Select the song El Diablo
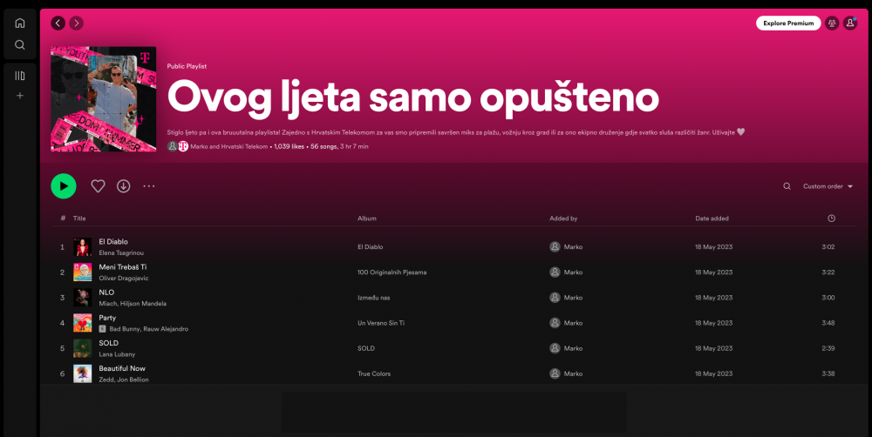Viewport: 872px width, 437px height. [113, 241]
